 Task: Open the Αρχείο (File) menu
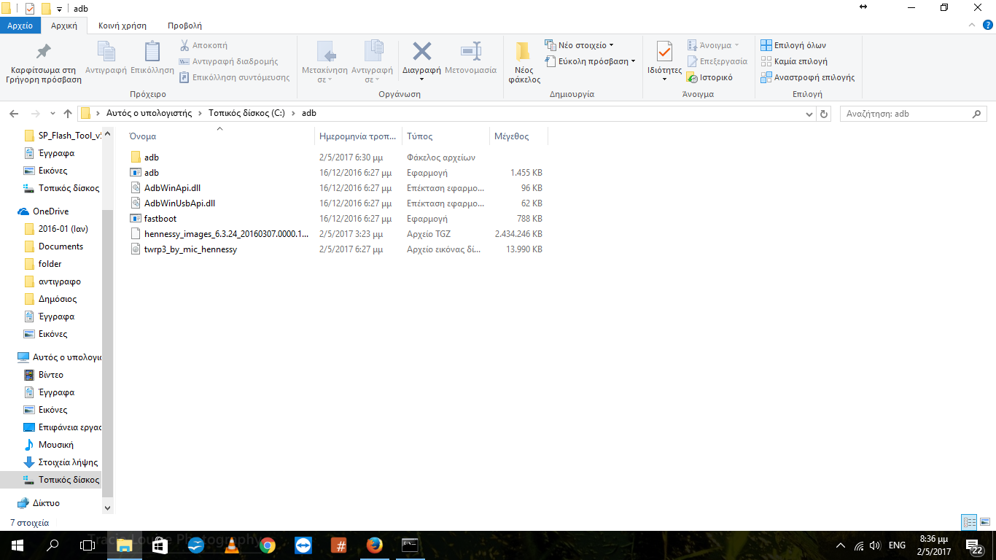point(20,26)
